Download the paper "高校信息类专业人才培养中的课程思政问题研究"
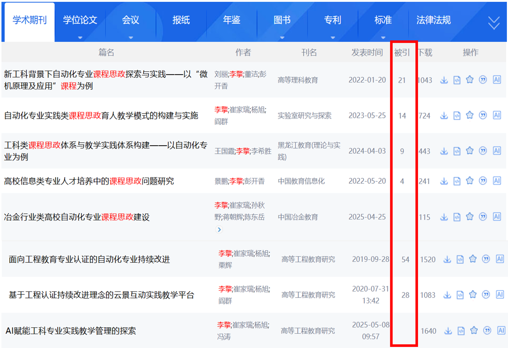The width and height of the screenshot is (508, 348). point(444,180)
